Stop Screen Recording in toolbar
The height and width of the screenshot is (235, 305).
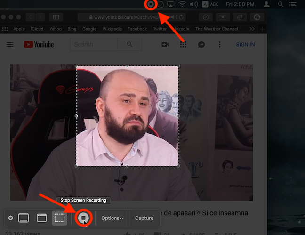click(83, 218)
